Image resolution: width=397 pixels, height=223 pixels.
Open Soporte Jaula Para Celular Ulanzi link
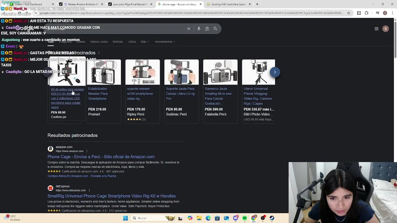coord(180,94)
